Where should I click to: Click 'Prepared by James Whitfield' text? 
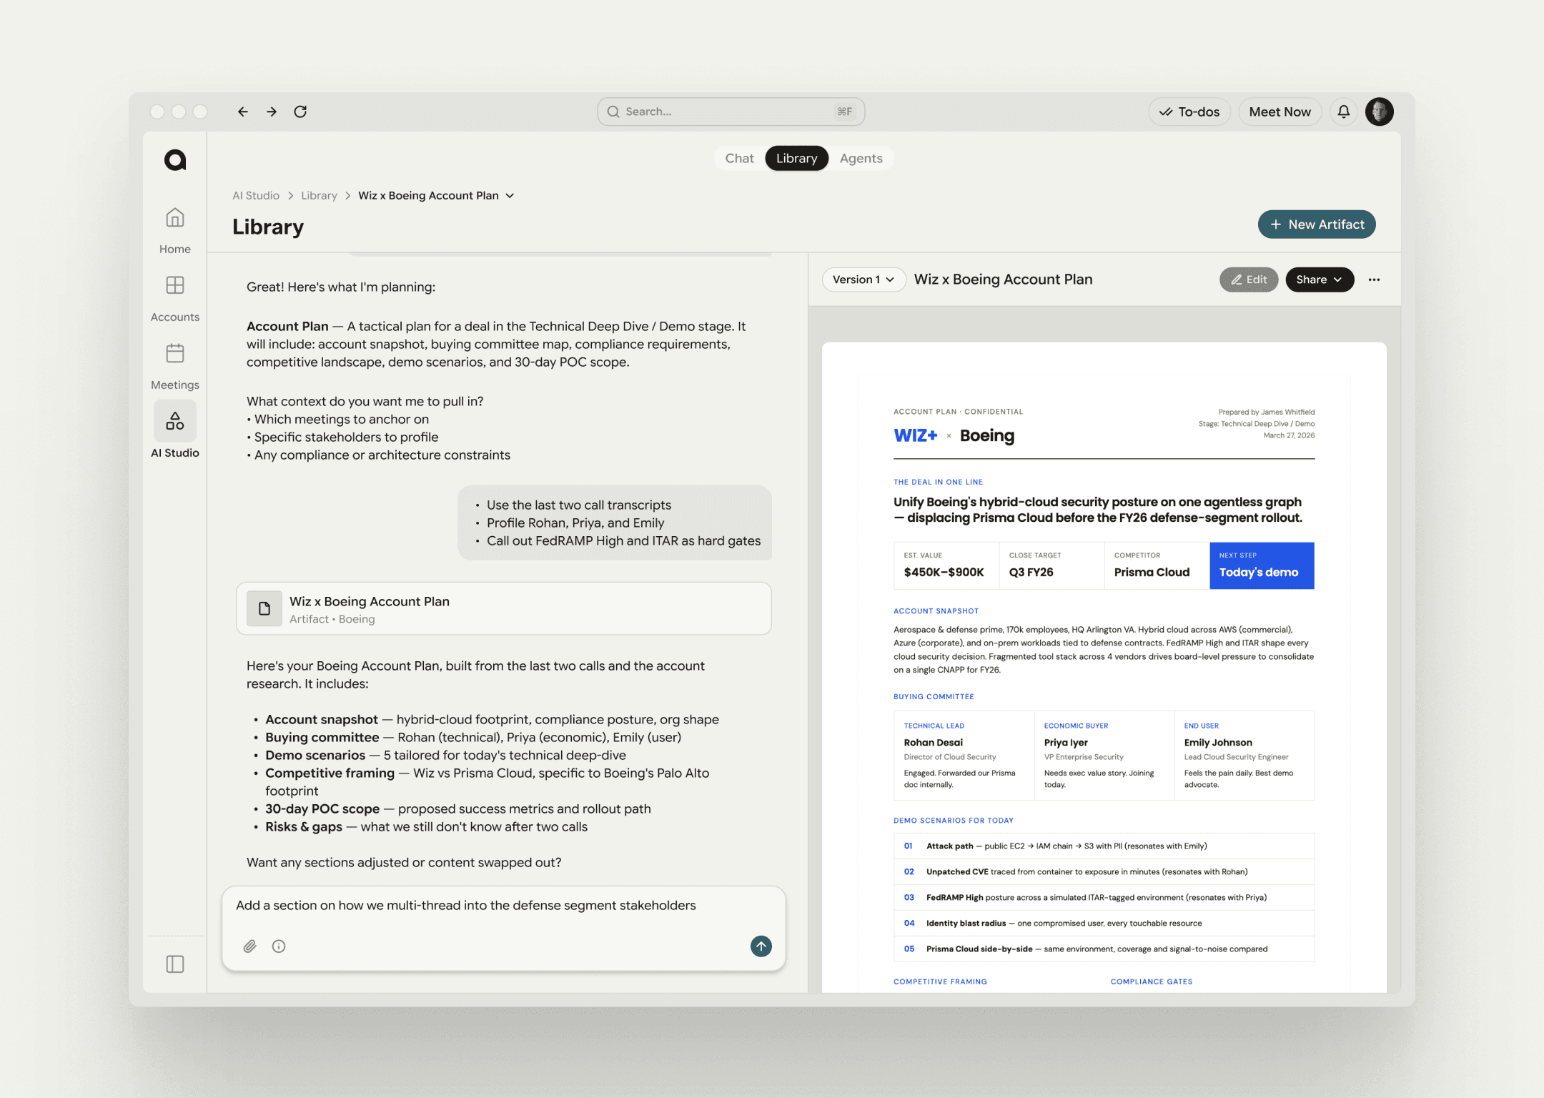[x=1267, y=412]
